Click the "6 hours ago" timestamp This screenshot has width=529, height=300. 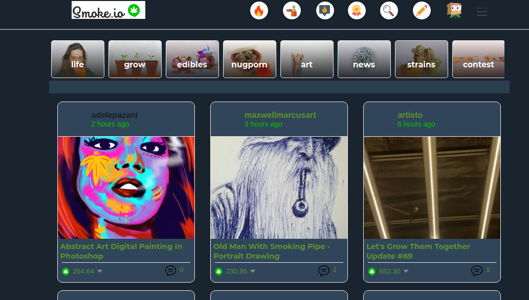pos(416,124)
